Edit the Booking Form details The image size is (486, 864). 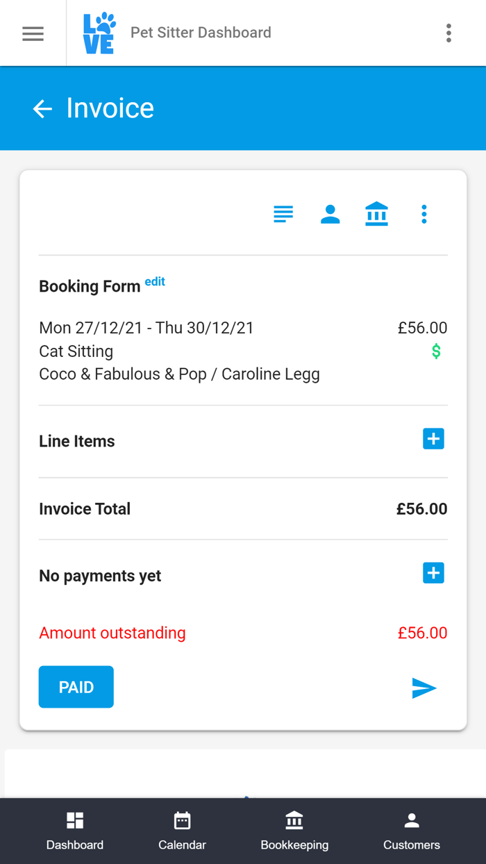pyautogui.click(x=155, y=281)
